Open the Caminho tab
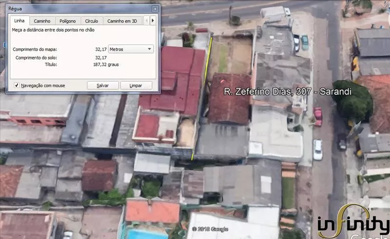Screen dimensions: 390x239 tap(42, 21)
